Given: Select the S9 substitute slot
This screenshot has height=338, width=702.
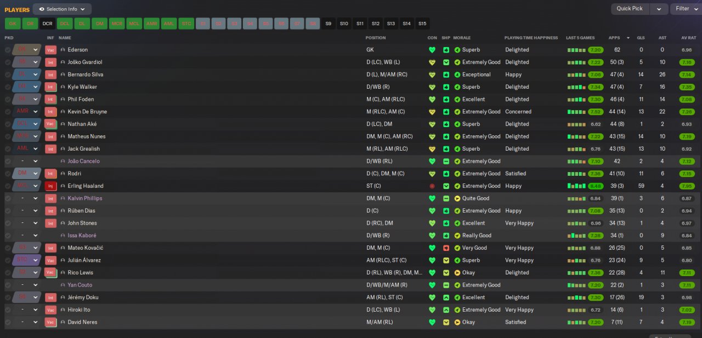Looking at the screenshot, I should (x=329, y=24).
